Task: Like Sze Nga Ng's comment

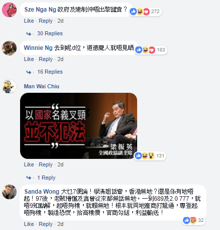Action: [29, 21]
